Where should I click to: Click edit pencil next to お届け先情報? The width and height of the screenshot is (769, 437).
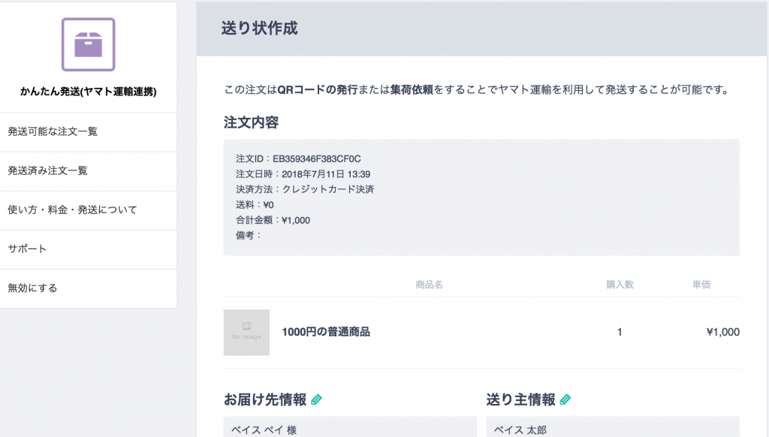point(317,399)
